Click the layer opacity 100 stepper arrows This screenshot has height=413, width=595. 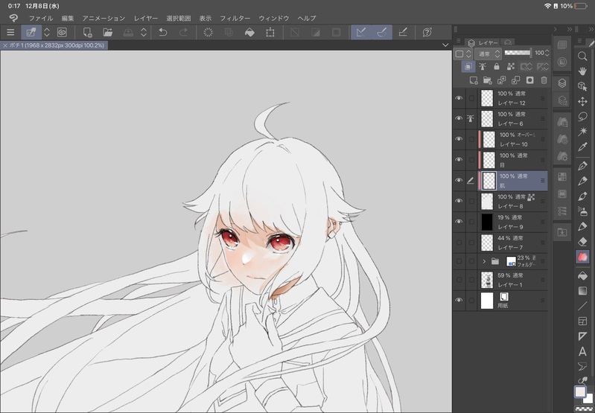[x=547, y=53]
